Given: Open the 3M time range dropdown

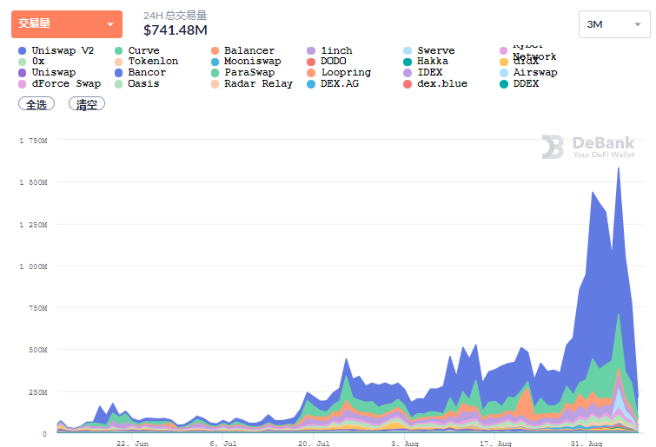Looking at the screenshot, I should coord(614,24).
